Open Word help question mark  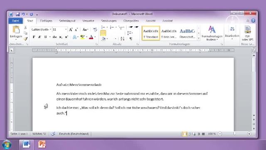tap(253, 21)
